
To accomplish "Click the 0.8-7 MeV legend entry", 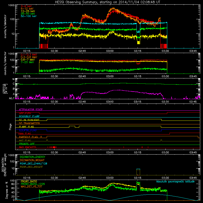I will pos(28,60).
